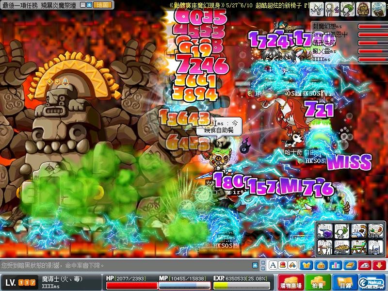Use the Shift quickslot purple skill
388x291 pixels.
[x=325, y=231]
